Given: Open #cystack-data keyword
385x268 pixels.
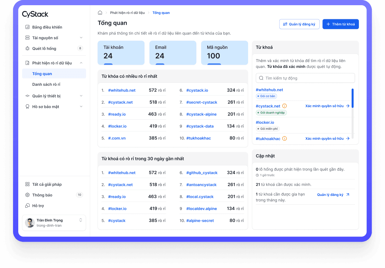Looking at the screenshot, I should (x=200, y=126).
